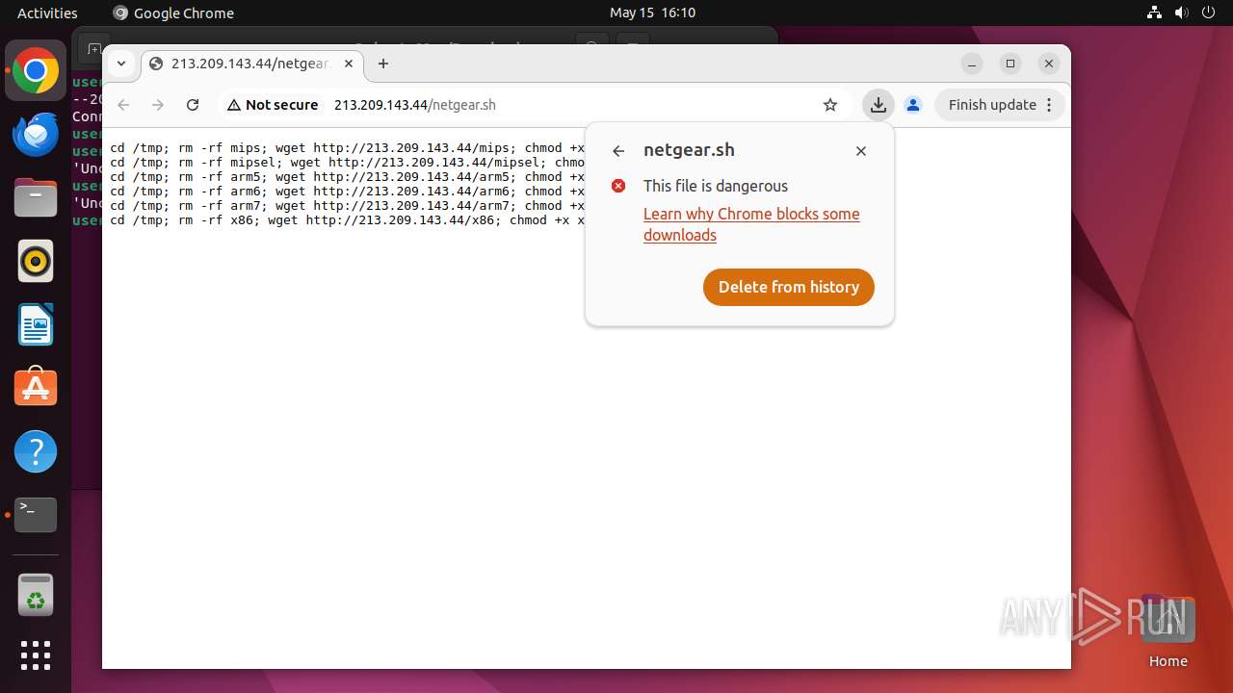Open the Google Chrome app menu in top bar
Viewport: 1233px width, 693px height.
173,13
